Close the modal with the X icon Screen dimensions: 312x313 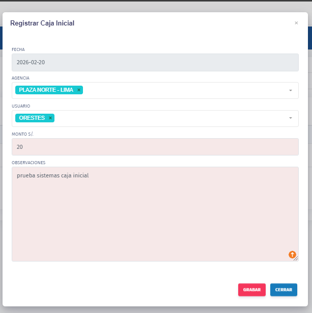click(x=296, y=23)
